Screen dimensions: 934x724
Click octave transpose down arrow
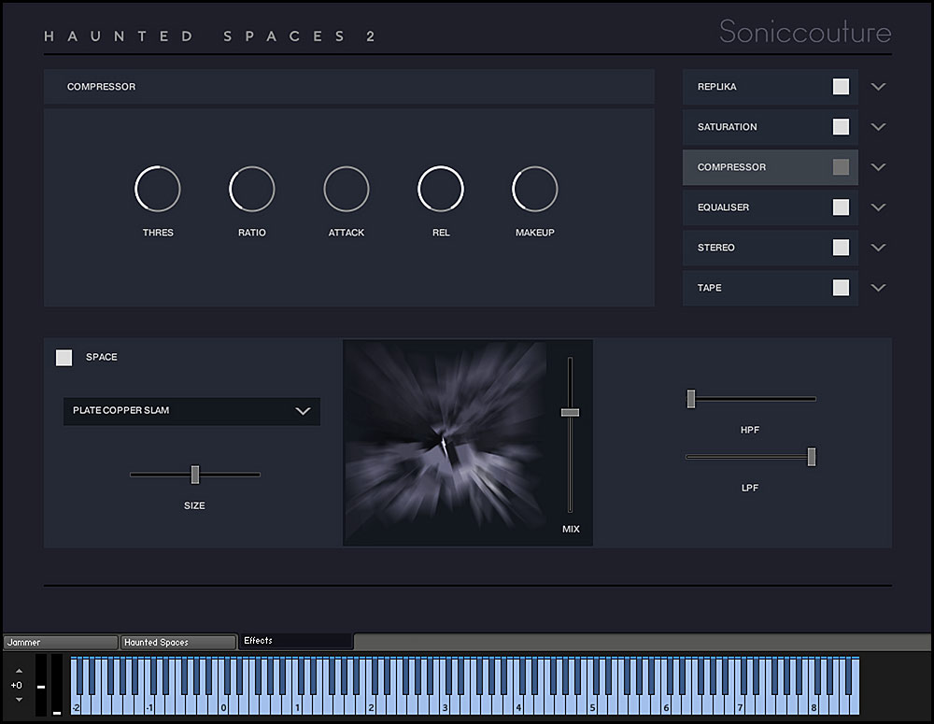point(19,700)
